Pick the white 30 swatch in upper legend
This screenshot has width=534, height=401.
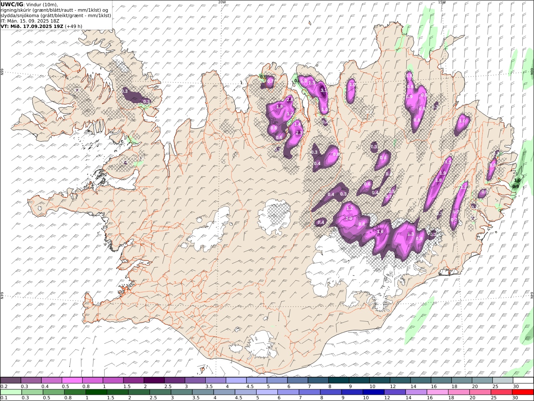pyautogui.click(x=523, y=380)
